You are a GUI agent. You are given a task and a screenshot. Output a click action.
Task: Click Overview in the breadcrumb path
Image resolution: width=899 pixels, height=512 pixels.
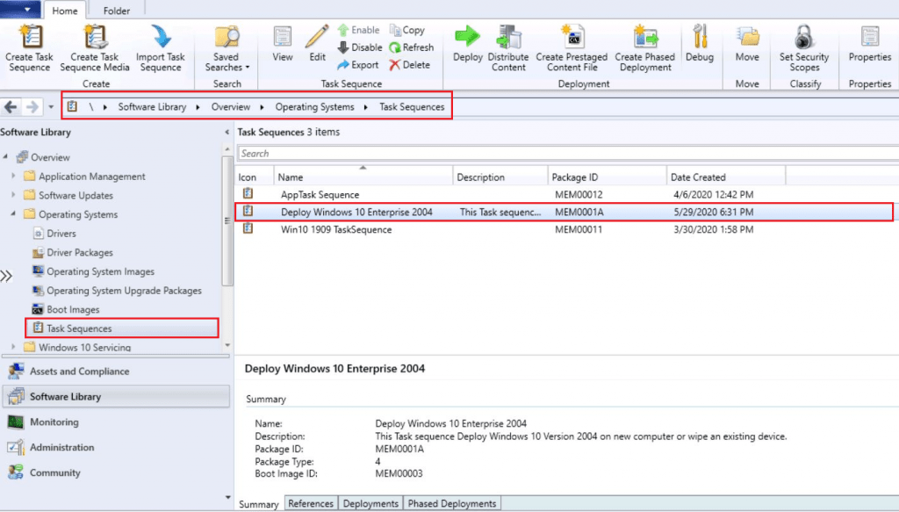231,106
